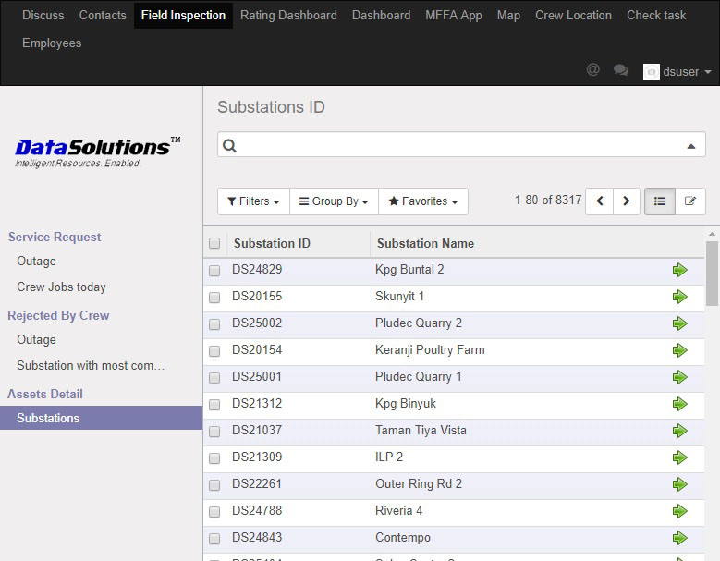Go to previous page of records

coord(599,201)
